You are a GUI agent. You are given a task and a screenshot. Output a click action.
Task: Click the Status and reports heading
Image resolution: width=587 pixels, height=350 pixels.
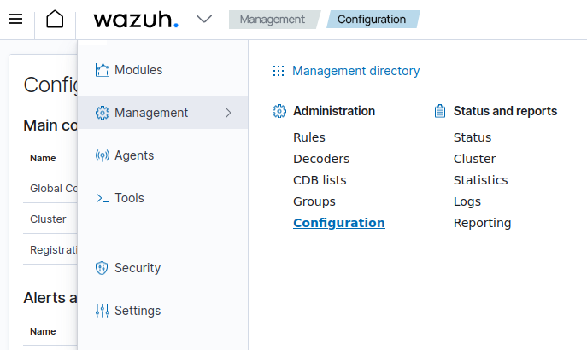tap(505, 111)
